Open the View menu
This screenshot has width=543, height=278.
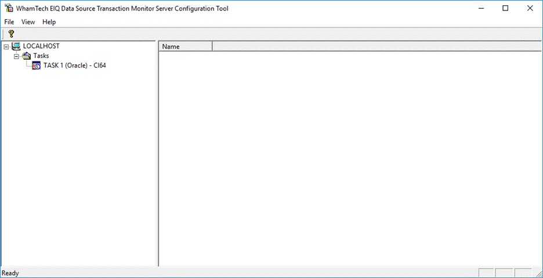point(28,22)
